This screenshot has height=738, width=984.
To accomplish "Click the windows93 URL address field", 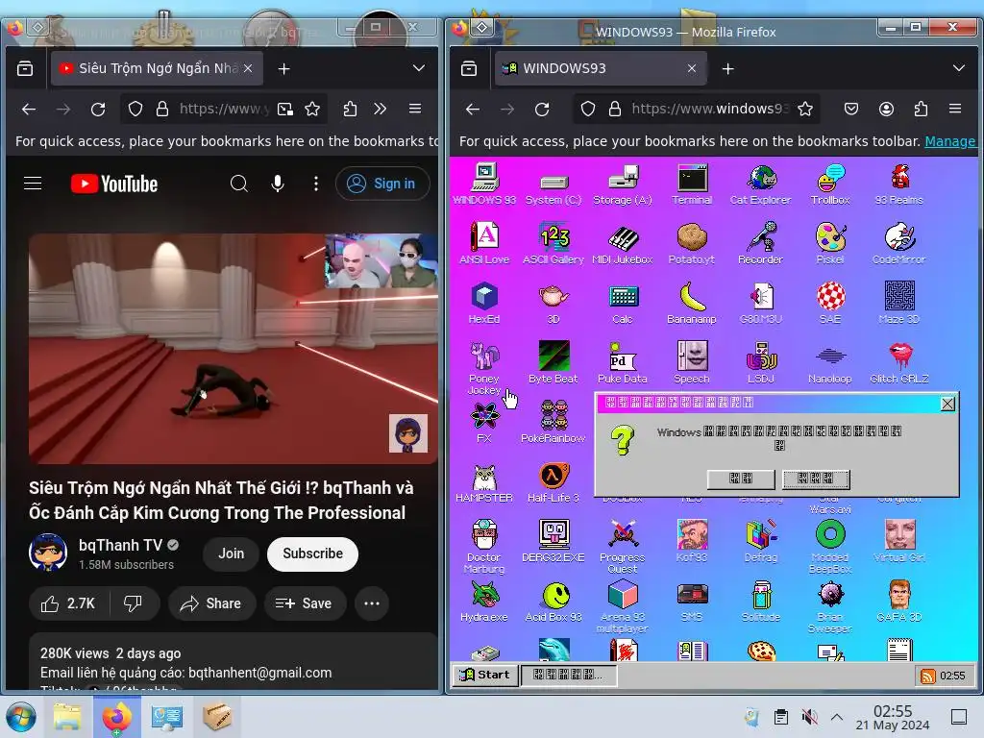I will tap(709, 109).
